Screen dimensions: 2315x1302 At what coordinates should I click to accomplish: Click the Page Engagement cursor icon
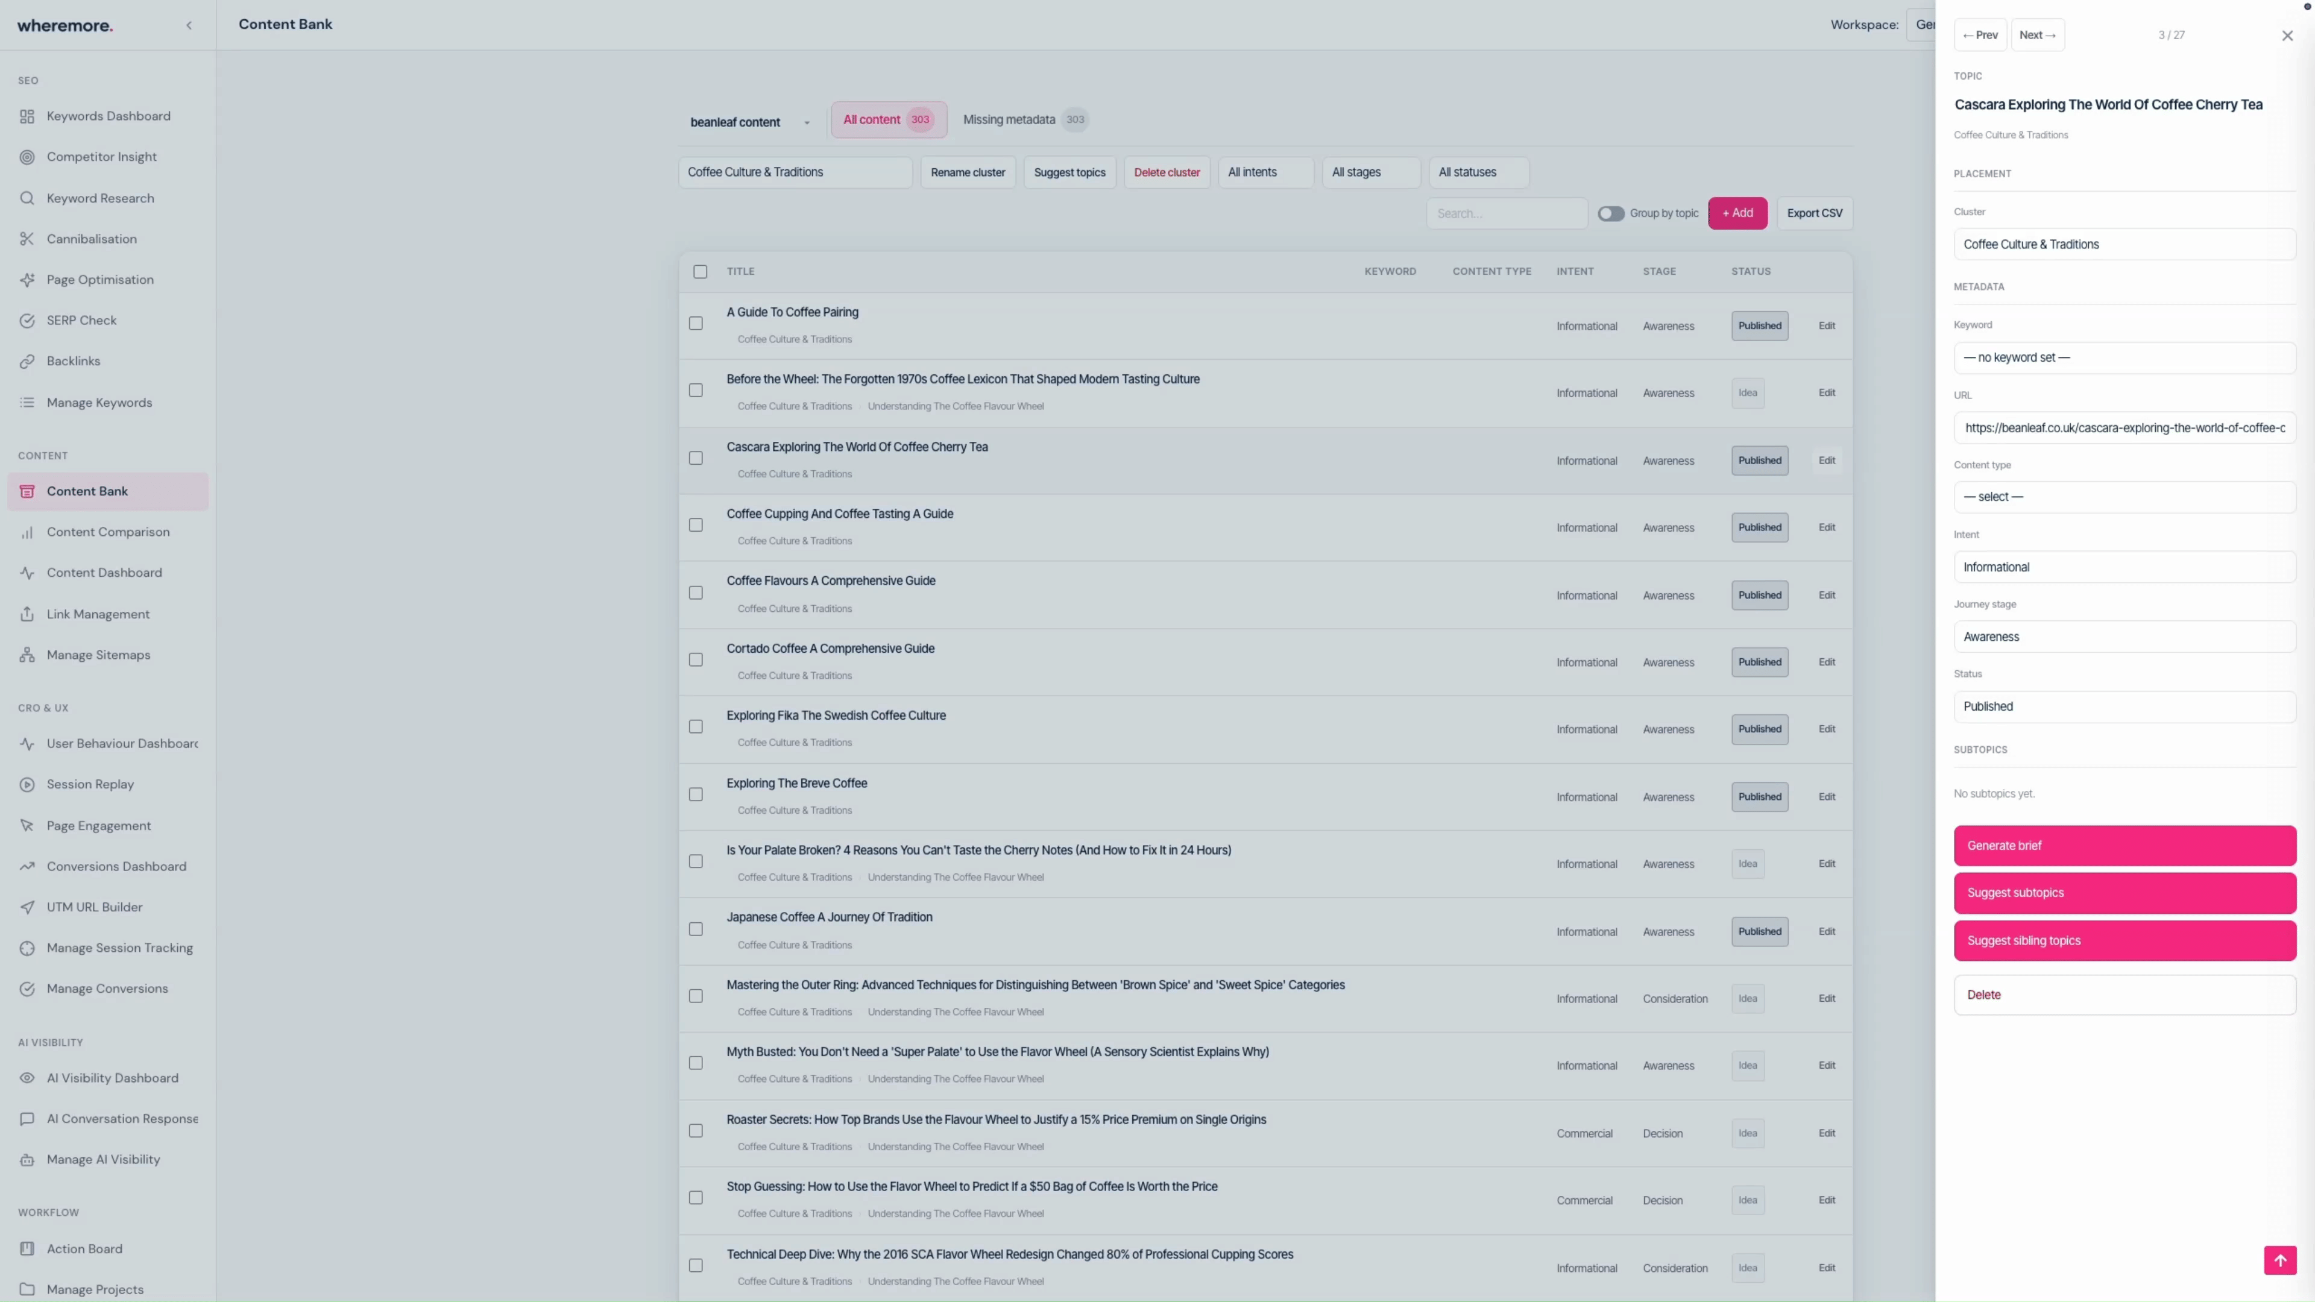click(x=27, y=825)
